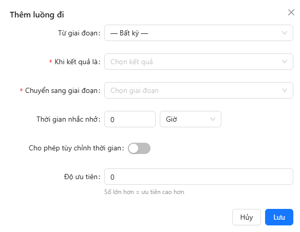The height and width of the screenshot is (232, 300).
Task: Click the chevron arrow in Chọn kết quả field
Action: pos(285,62)
